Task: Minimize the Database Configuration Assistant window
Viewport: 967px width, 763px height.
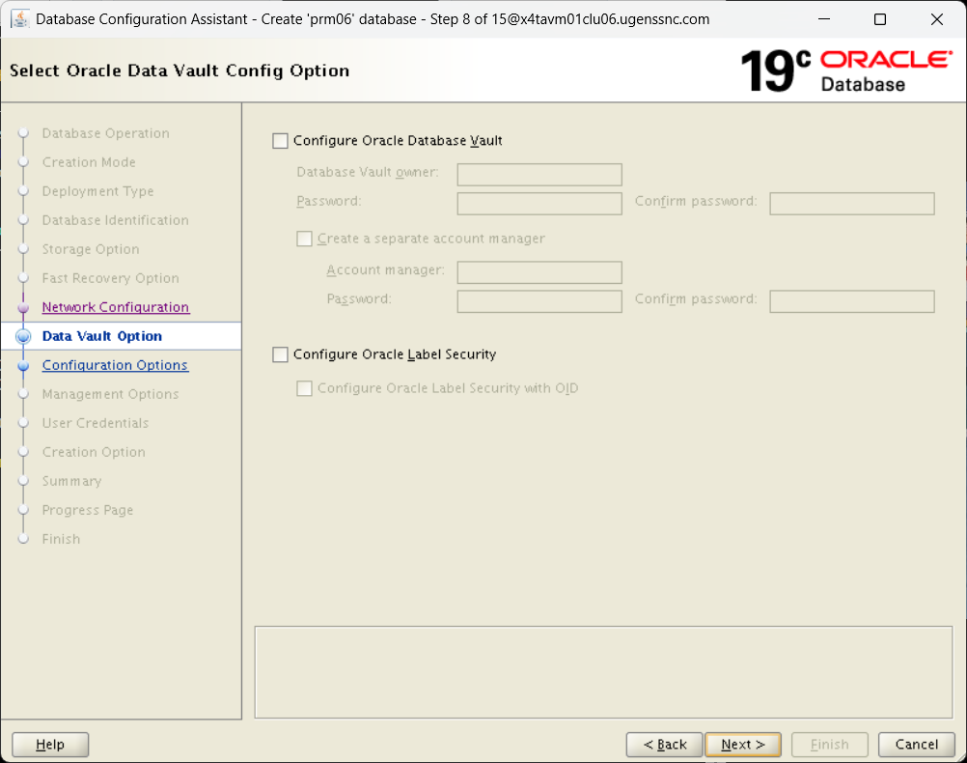Action: click(x=824, y=19)
